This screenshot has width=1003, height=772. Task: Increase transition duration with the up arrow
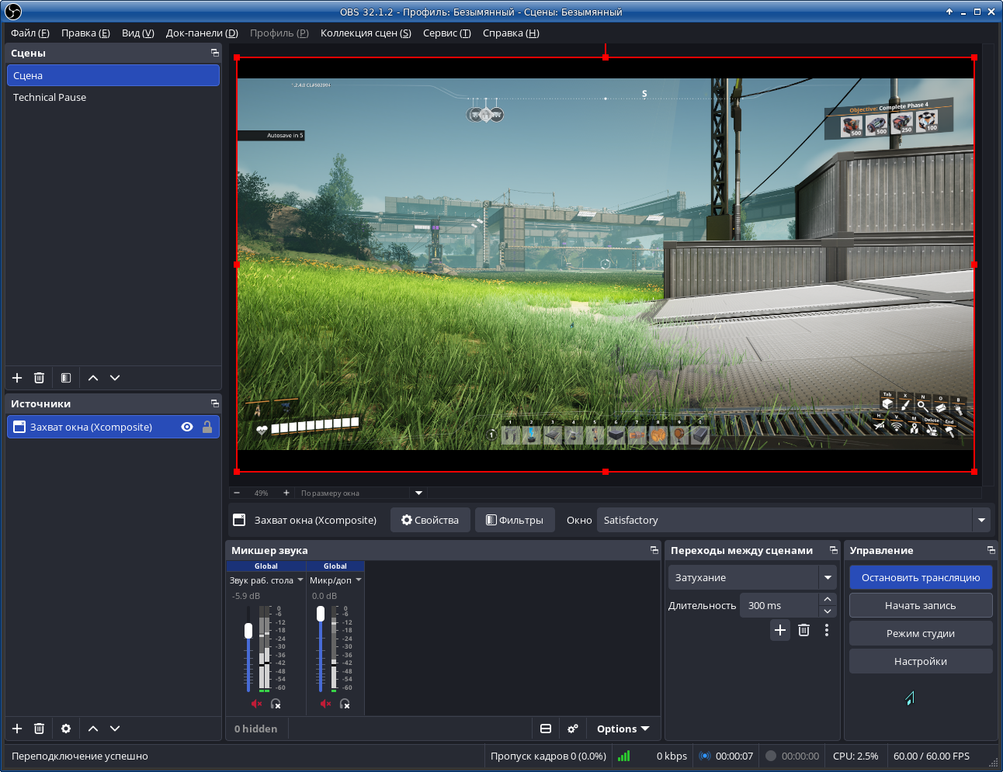(x=828, y=599)
